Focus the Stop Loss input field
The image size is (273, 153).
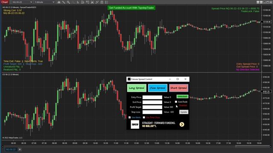[152, 112]
